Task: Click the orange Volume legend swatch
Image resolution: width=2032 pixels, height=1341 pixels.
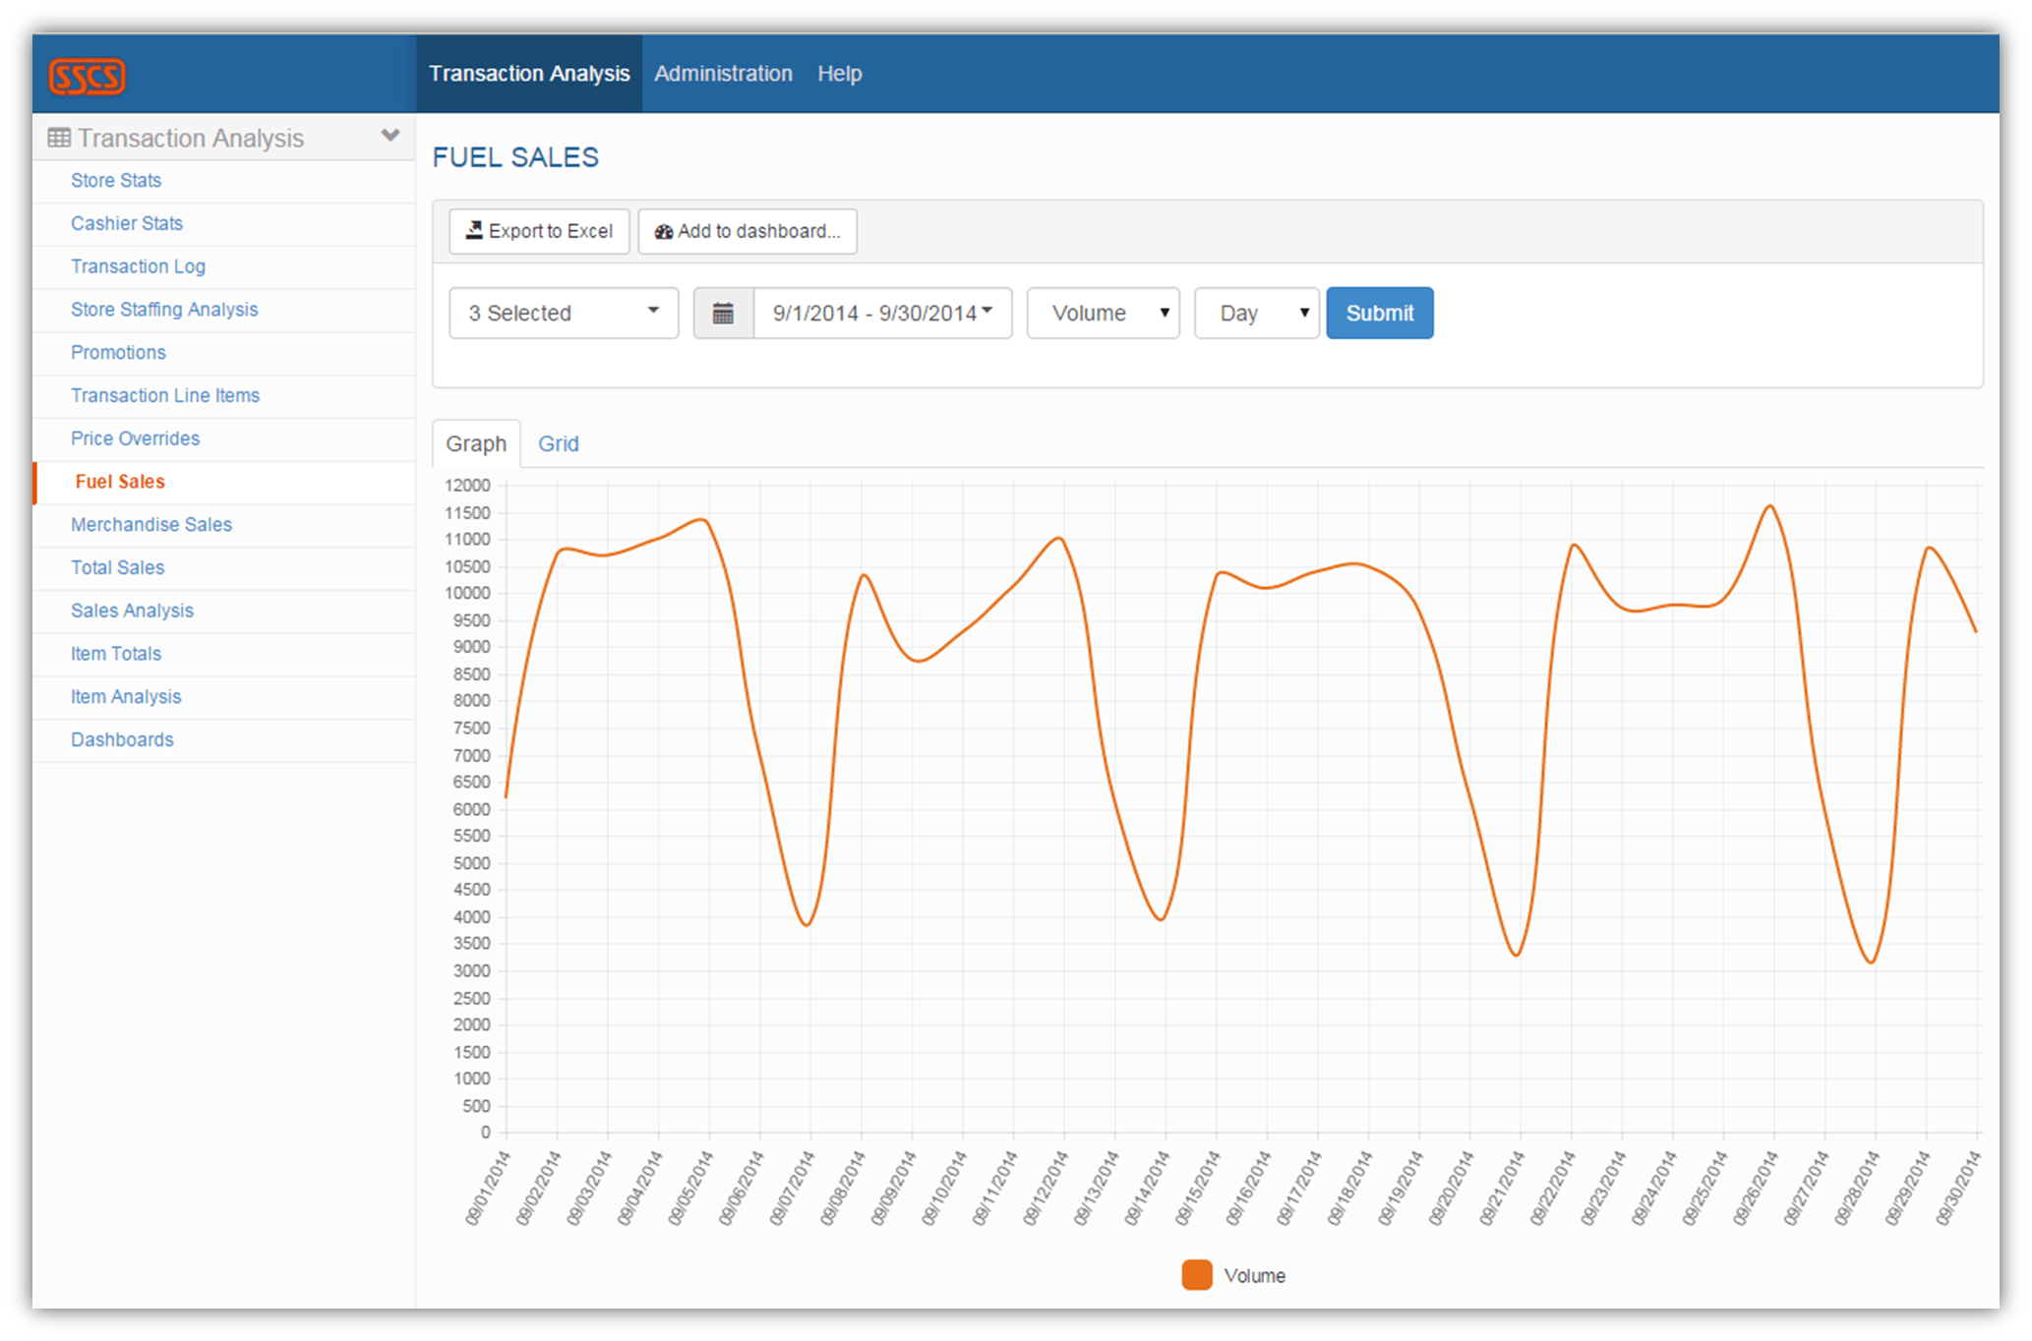Action: 1196,1275
